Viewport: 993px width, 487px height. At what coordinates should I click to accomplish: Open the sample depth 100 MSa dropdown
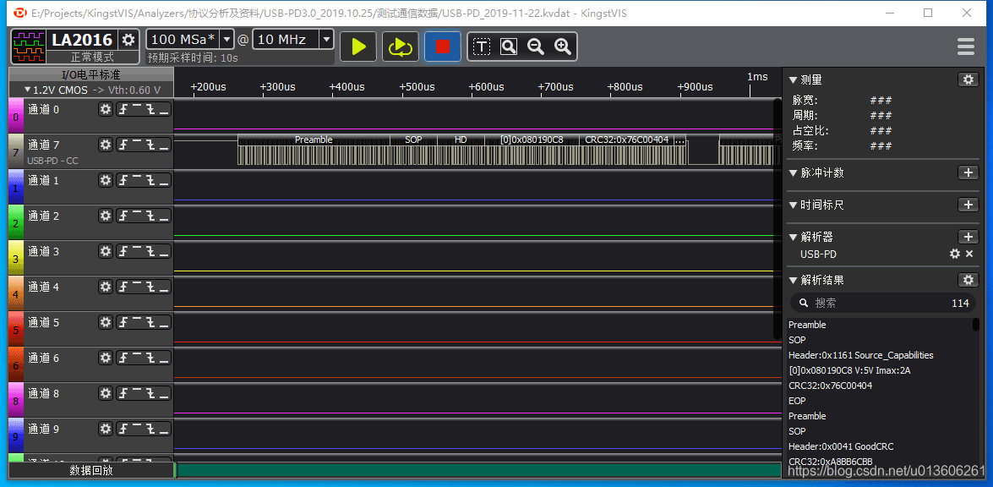click(x=226, y=39)
